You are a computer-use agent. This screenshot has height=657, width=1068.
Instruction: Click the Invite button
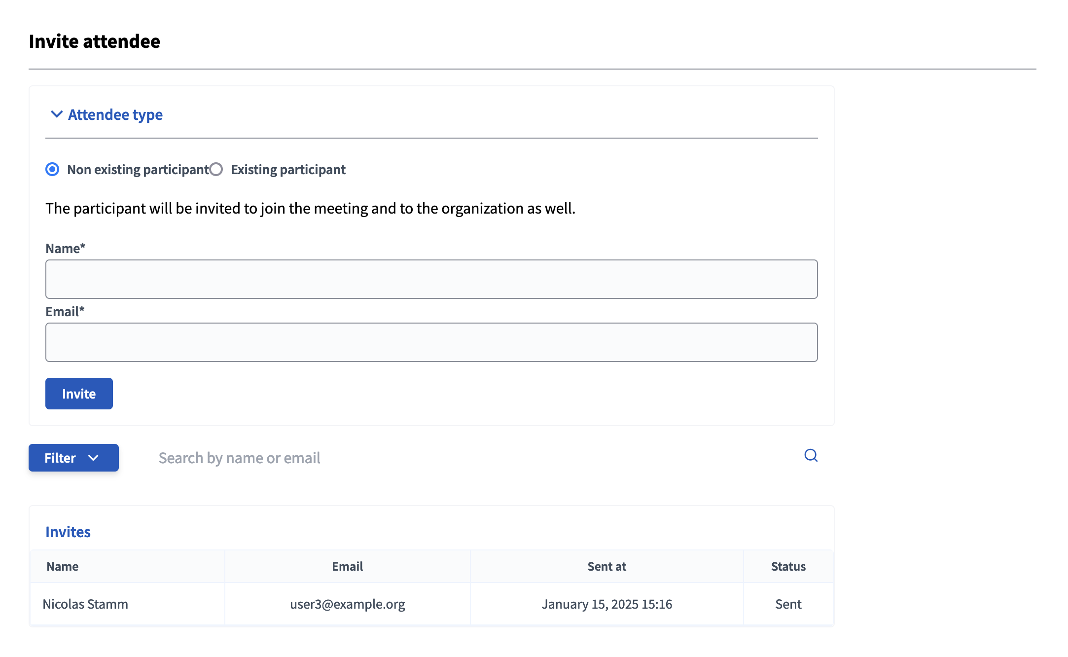point(79,394)
